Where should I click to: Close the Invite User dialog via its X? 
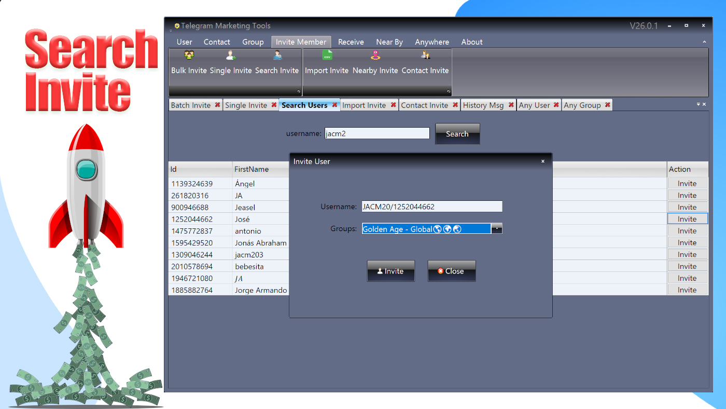543,161
